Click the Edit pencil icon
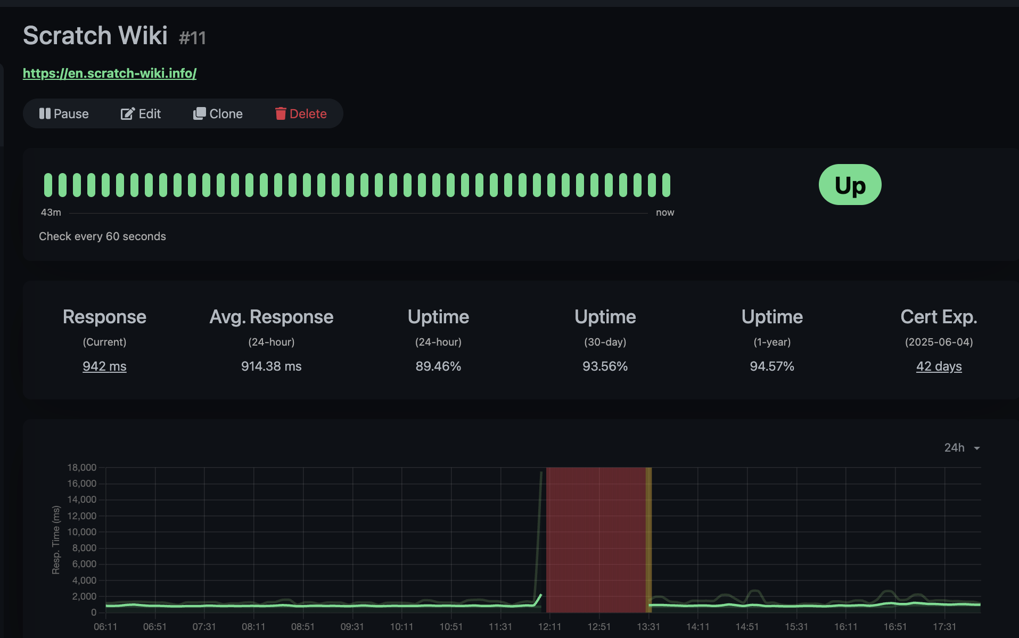 click(x=127, y=113)
